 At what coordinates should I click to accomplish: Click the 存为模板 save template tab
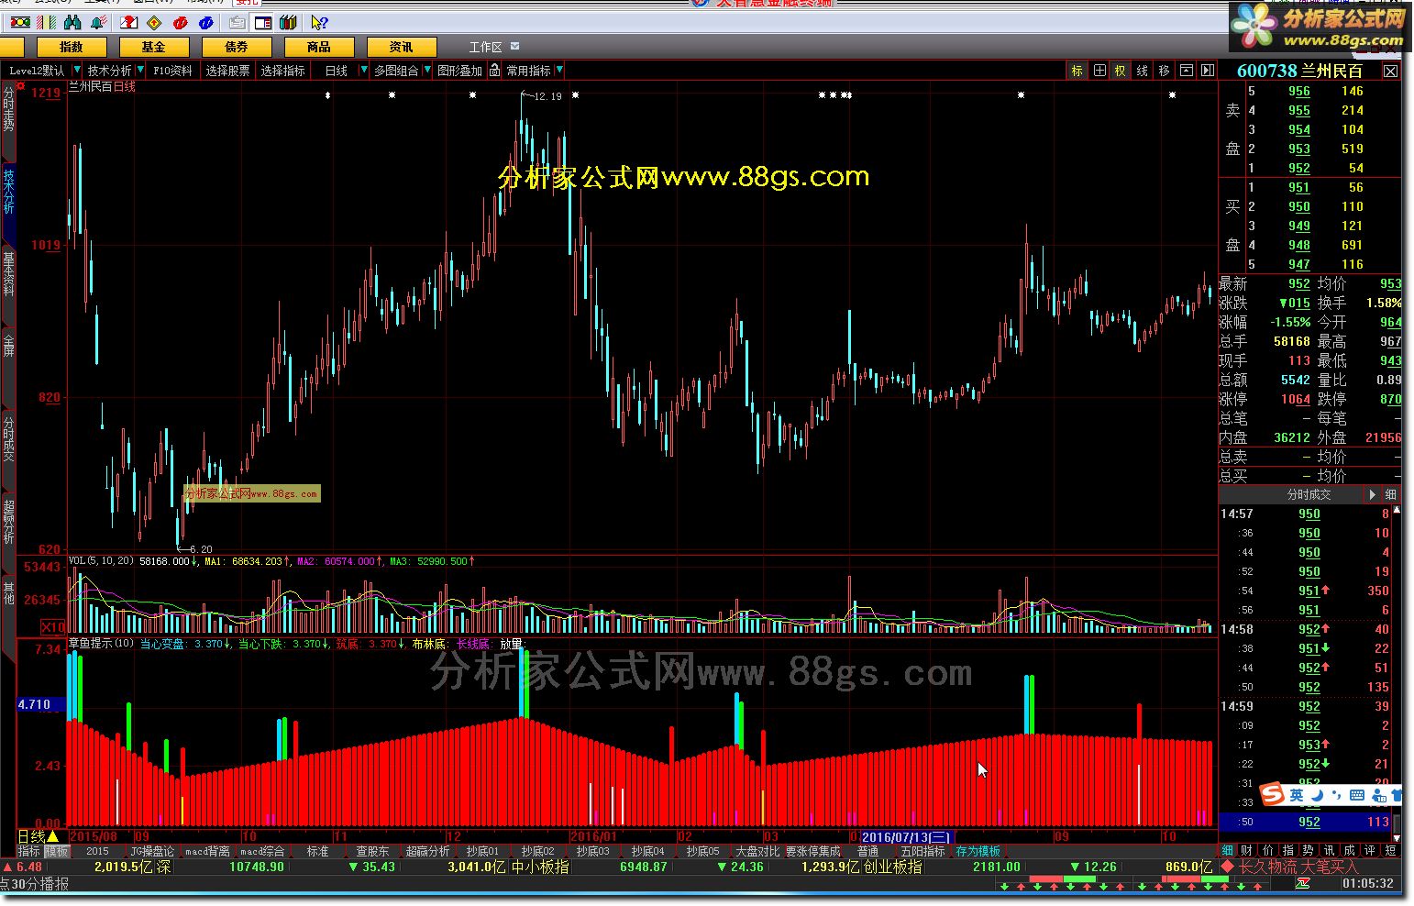pyautogui.click(x=978, y=851)
